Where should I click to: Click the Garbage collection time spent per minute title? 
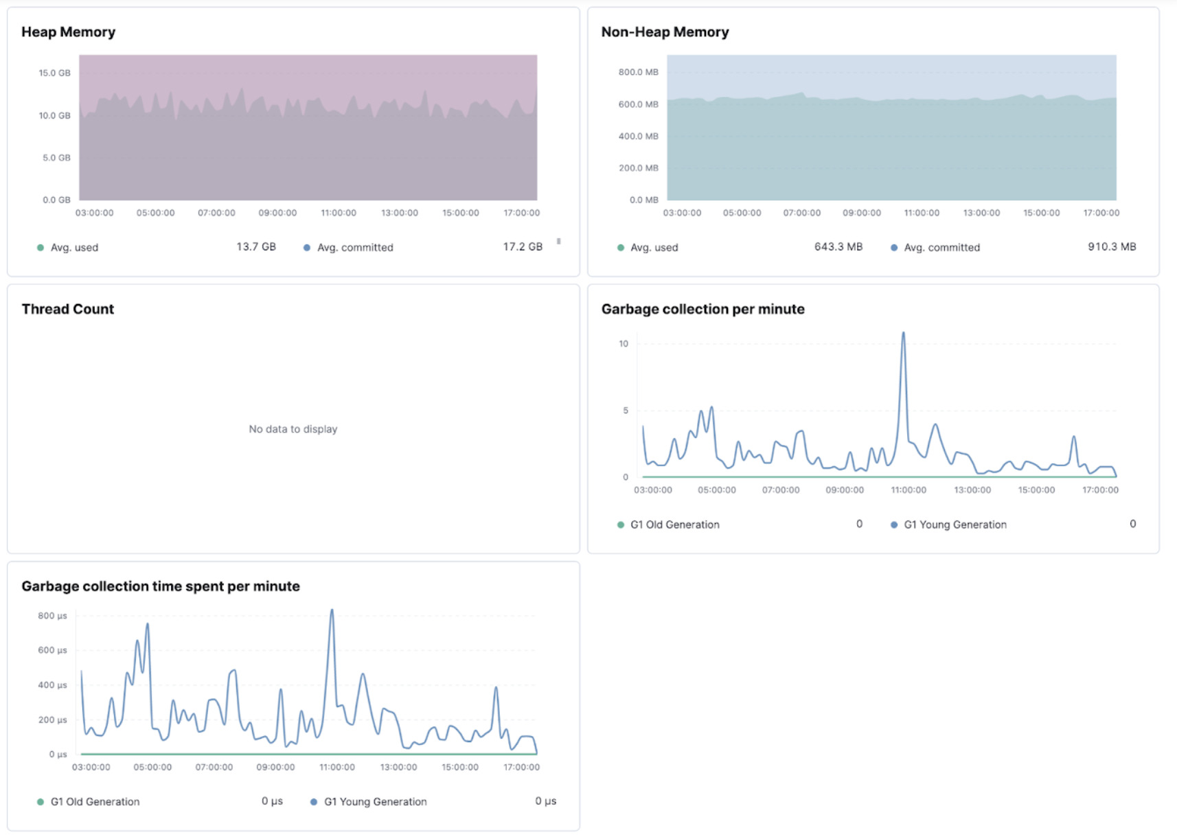(161, 586)
